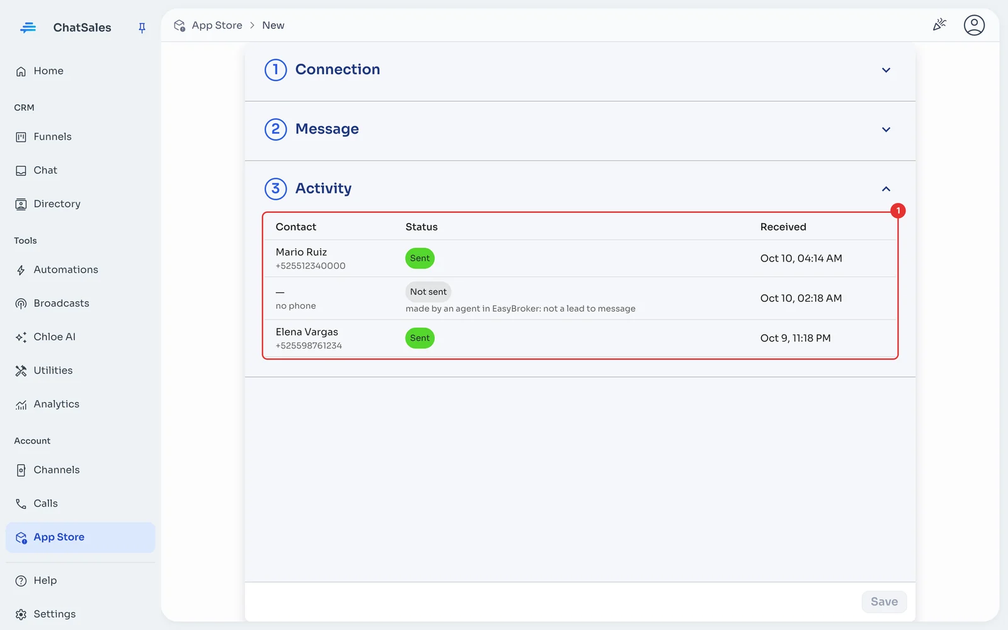Click the Received column header
Image resolution: width=1008 pixels, height=630 pixels.
tap(783, 227)
